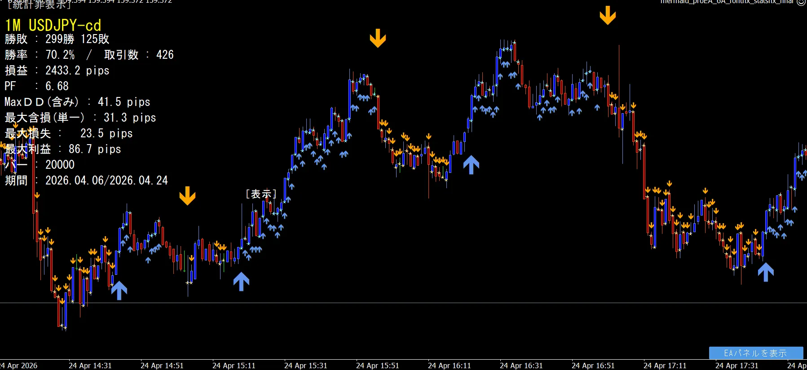Viewport: 807px width, 370px height.
Task: Click the large orange down arrow near 14:51
Action: coord(187,196)
